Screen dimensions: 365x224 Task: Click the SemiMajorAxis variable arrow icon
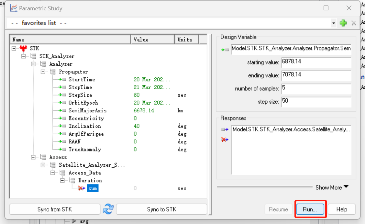[x=63, y=111]
